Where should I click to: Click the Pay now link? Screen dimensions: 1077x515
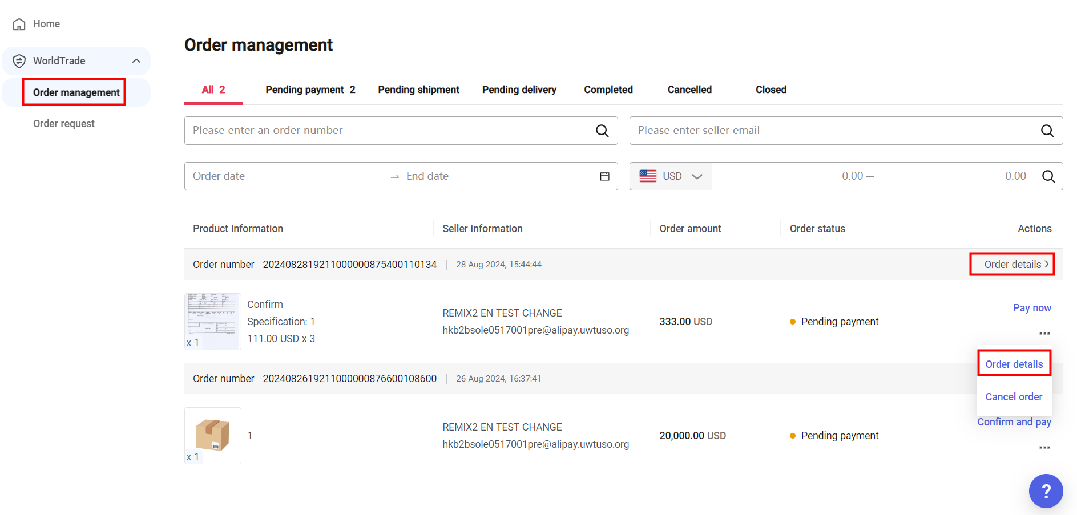1032,308
